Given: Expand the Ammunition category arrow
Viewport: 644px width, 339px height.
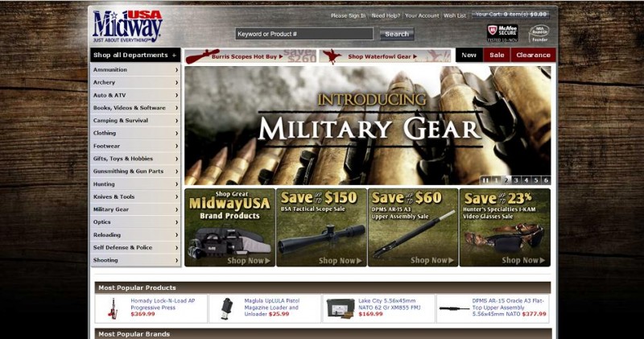Looking at the screenshot, I should tap(176, 70).
